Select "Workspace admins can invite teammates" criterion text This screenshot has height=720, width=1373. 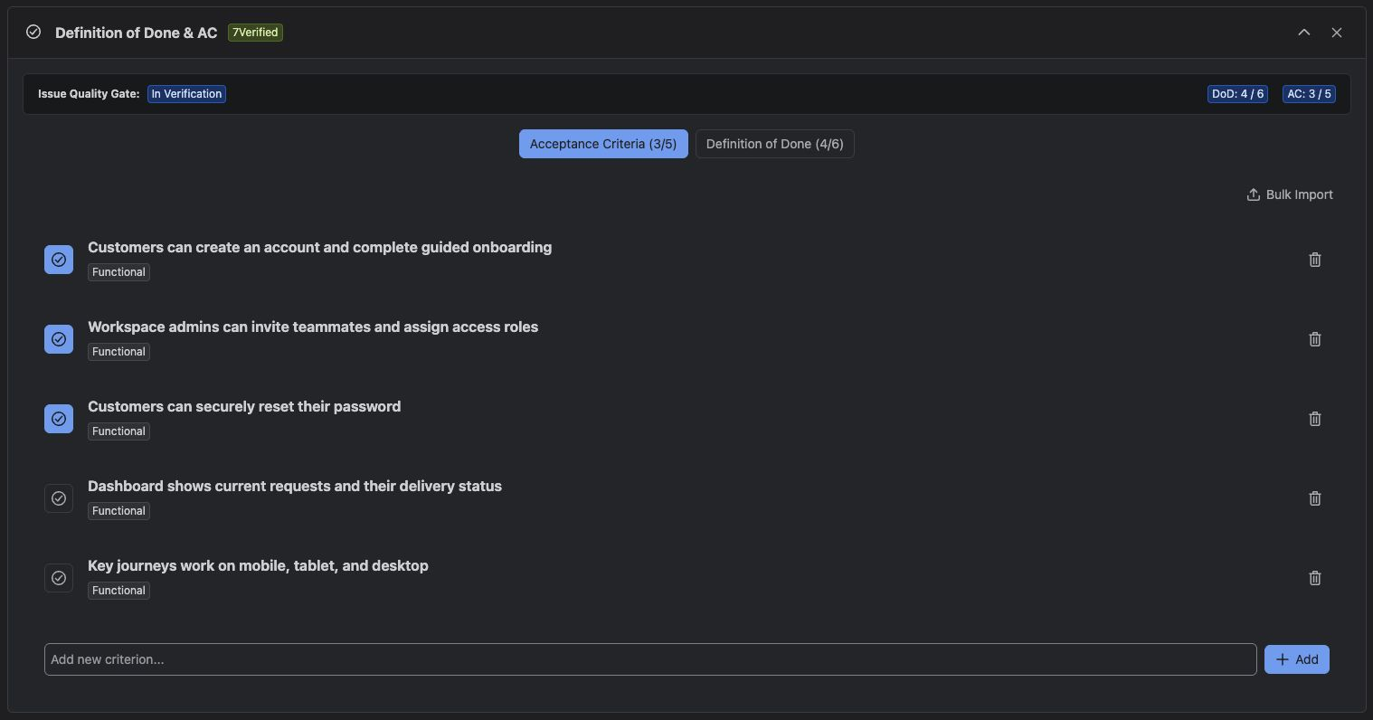[313, 327]
